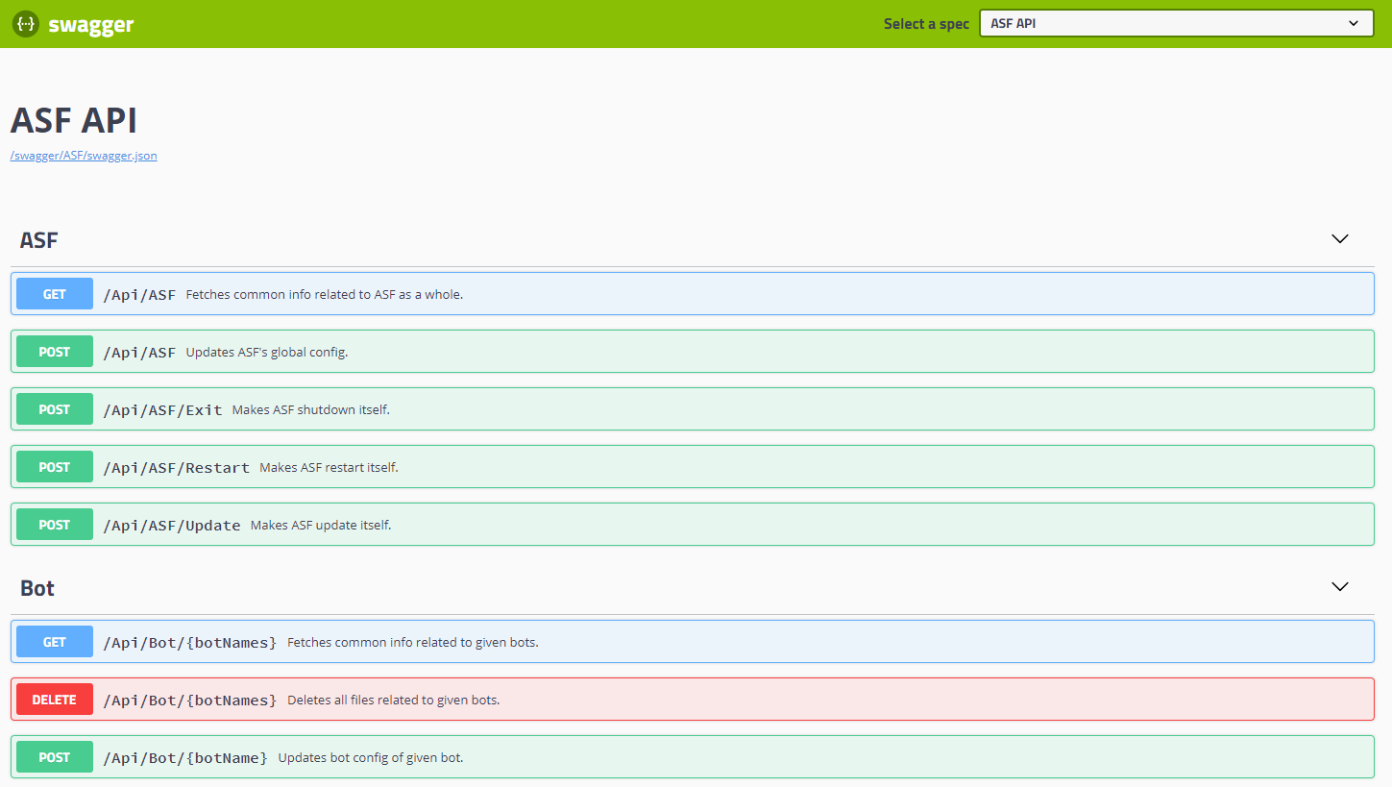Click POST badge for Updates ASF's global config

pyautogui.click(x=55, y=352)
